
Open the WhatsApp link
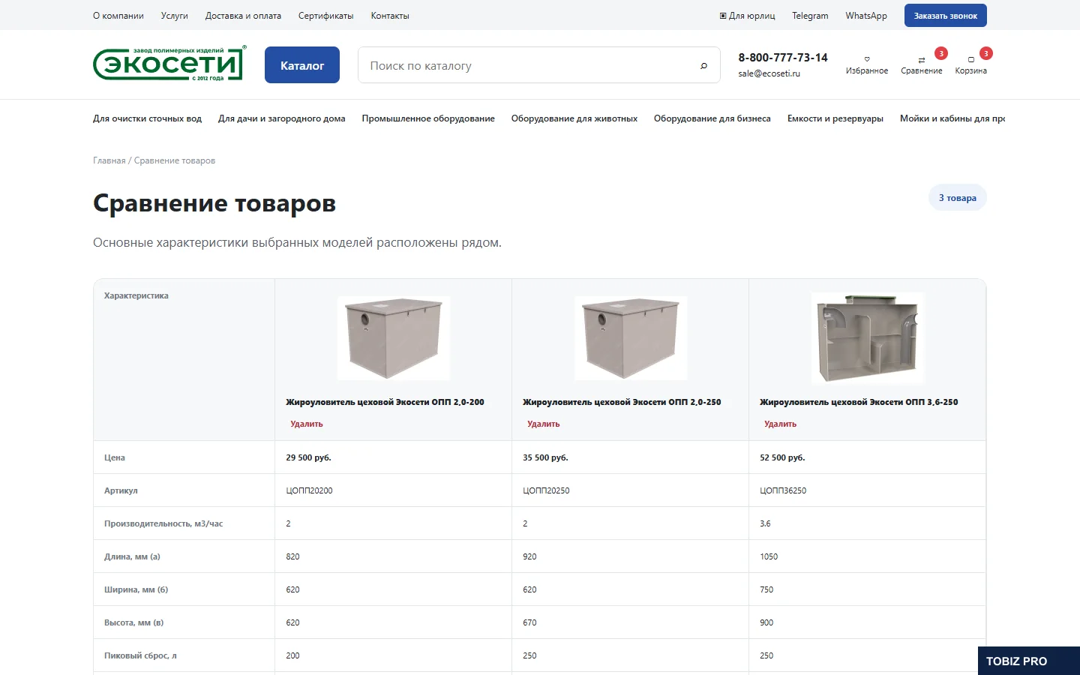tap(866, 16)
